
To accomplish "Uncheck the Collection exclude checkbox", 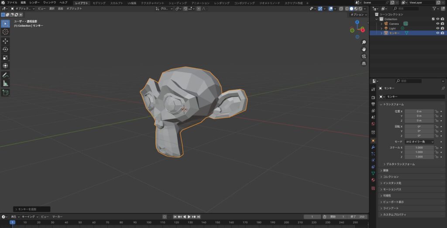I will [x=433, y=19].
